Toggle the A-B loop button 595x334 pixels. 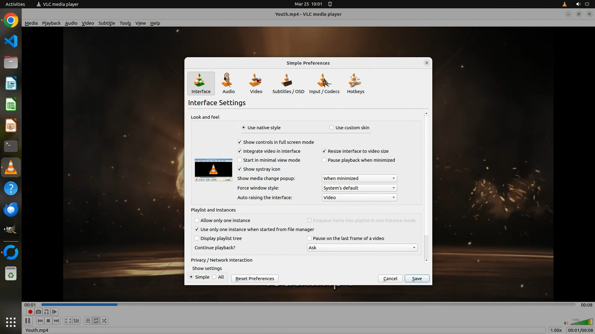(46, 312)
